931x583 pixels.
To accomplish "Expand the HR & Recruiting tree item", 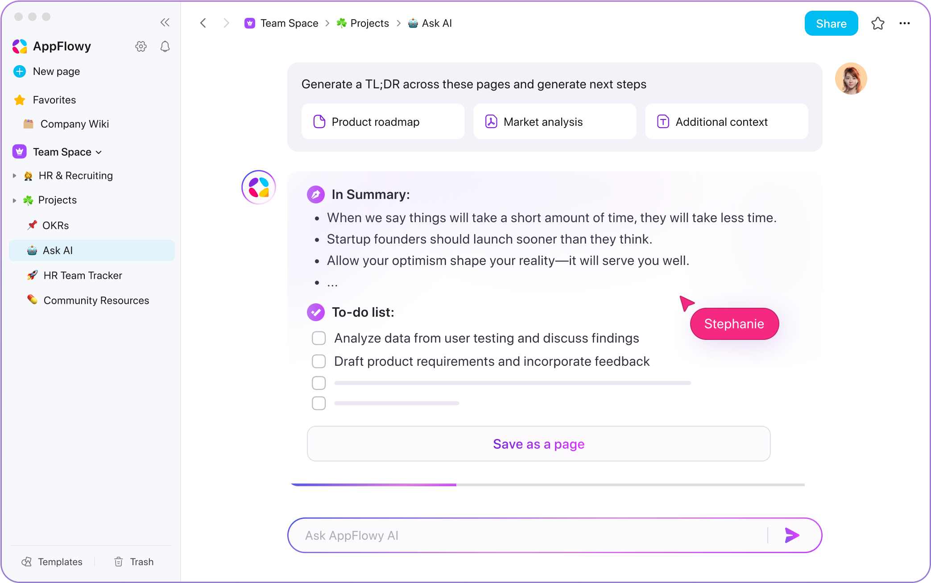I will tap(14, 176).
